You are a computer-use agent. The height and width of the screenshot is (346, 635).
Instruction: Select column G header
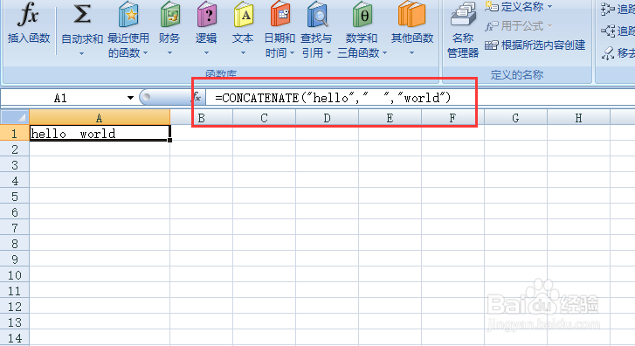(x=515, y=117)
